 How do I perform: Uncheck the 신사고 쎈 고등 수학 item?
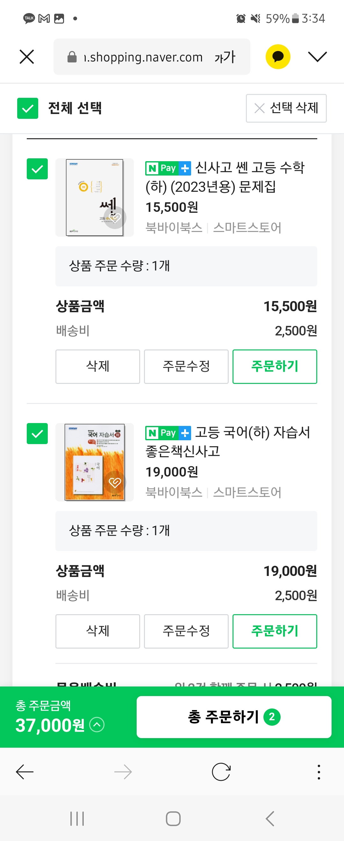click(x=37, y=169)
